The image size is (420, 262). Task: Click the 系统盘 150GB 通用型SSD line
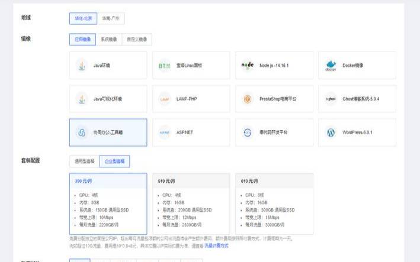[104, 210]
